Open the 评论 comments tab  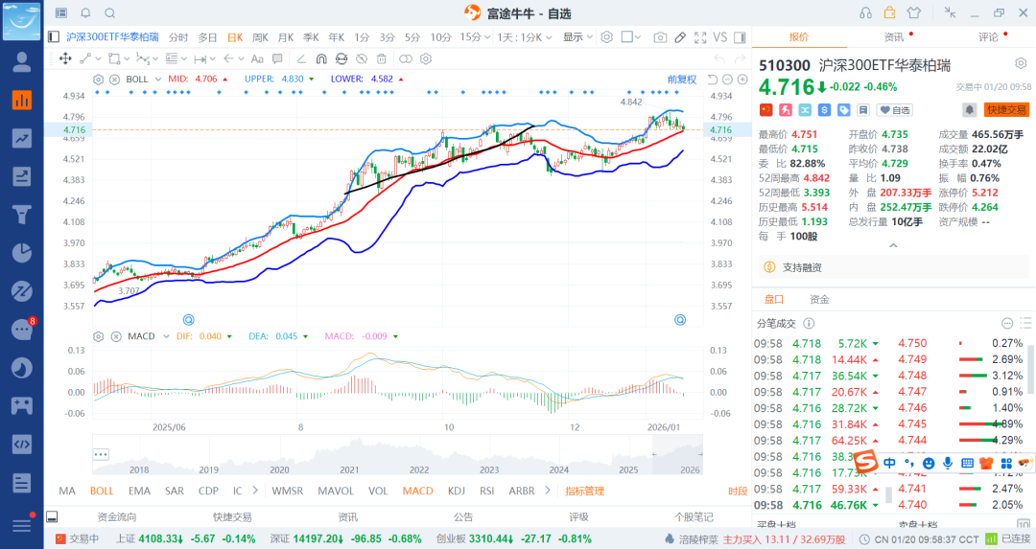click(x=988, y=37)
